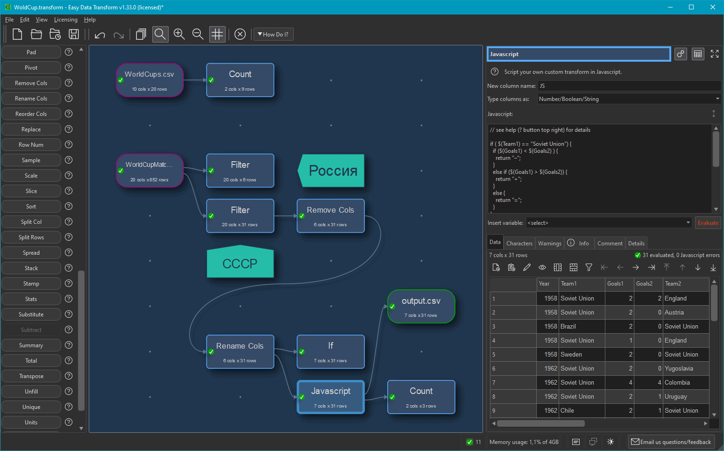
Task: Zoom in on the canvas
Action: click(179, 34)
